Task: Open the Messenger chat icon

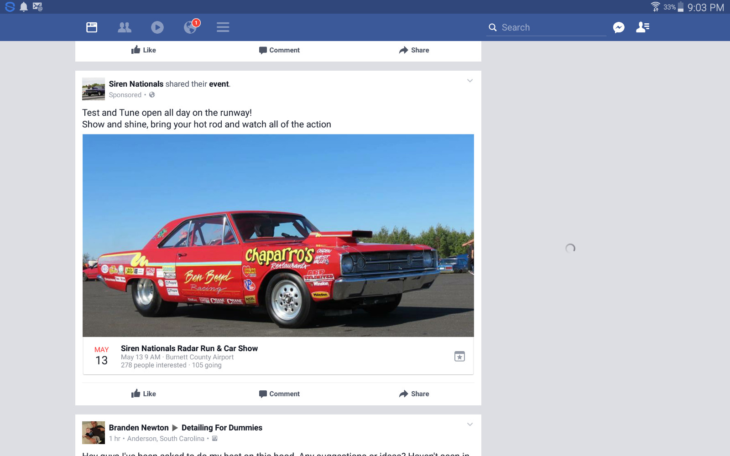Action: pos(619,27)
